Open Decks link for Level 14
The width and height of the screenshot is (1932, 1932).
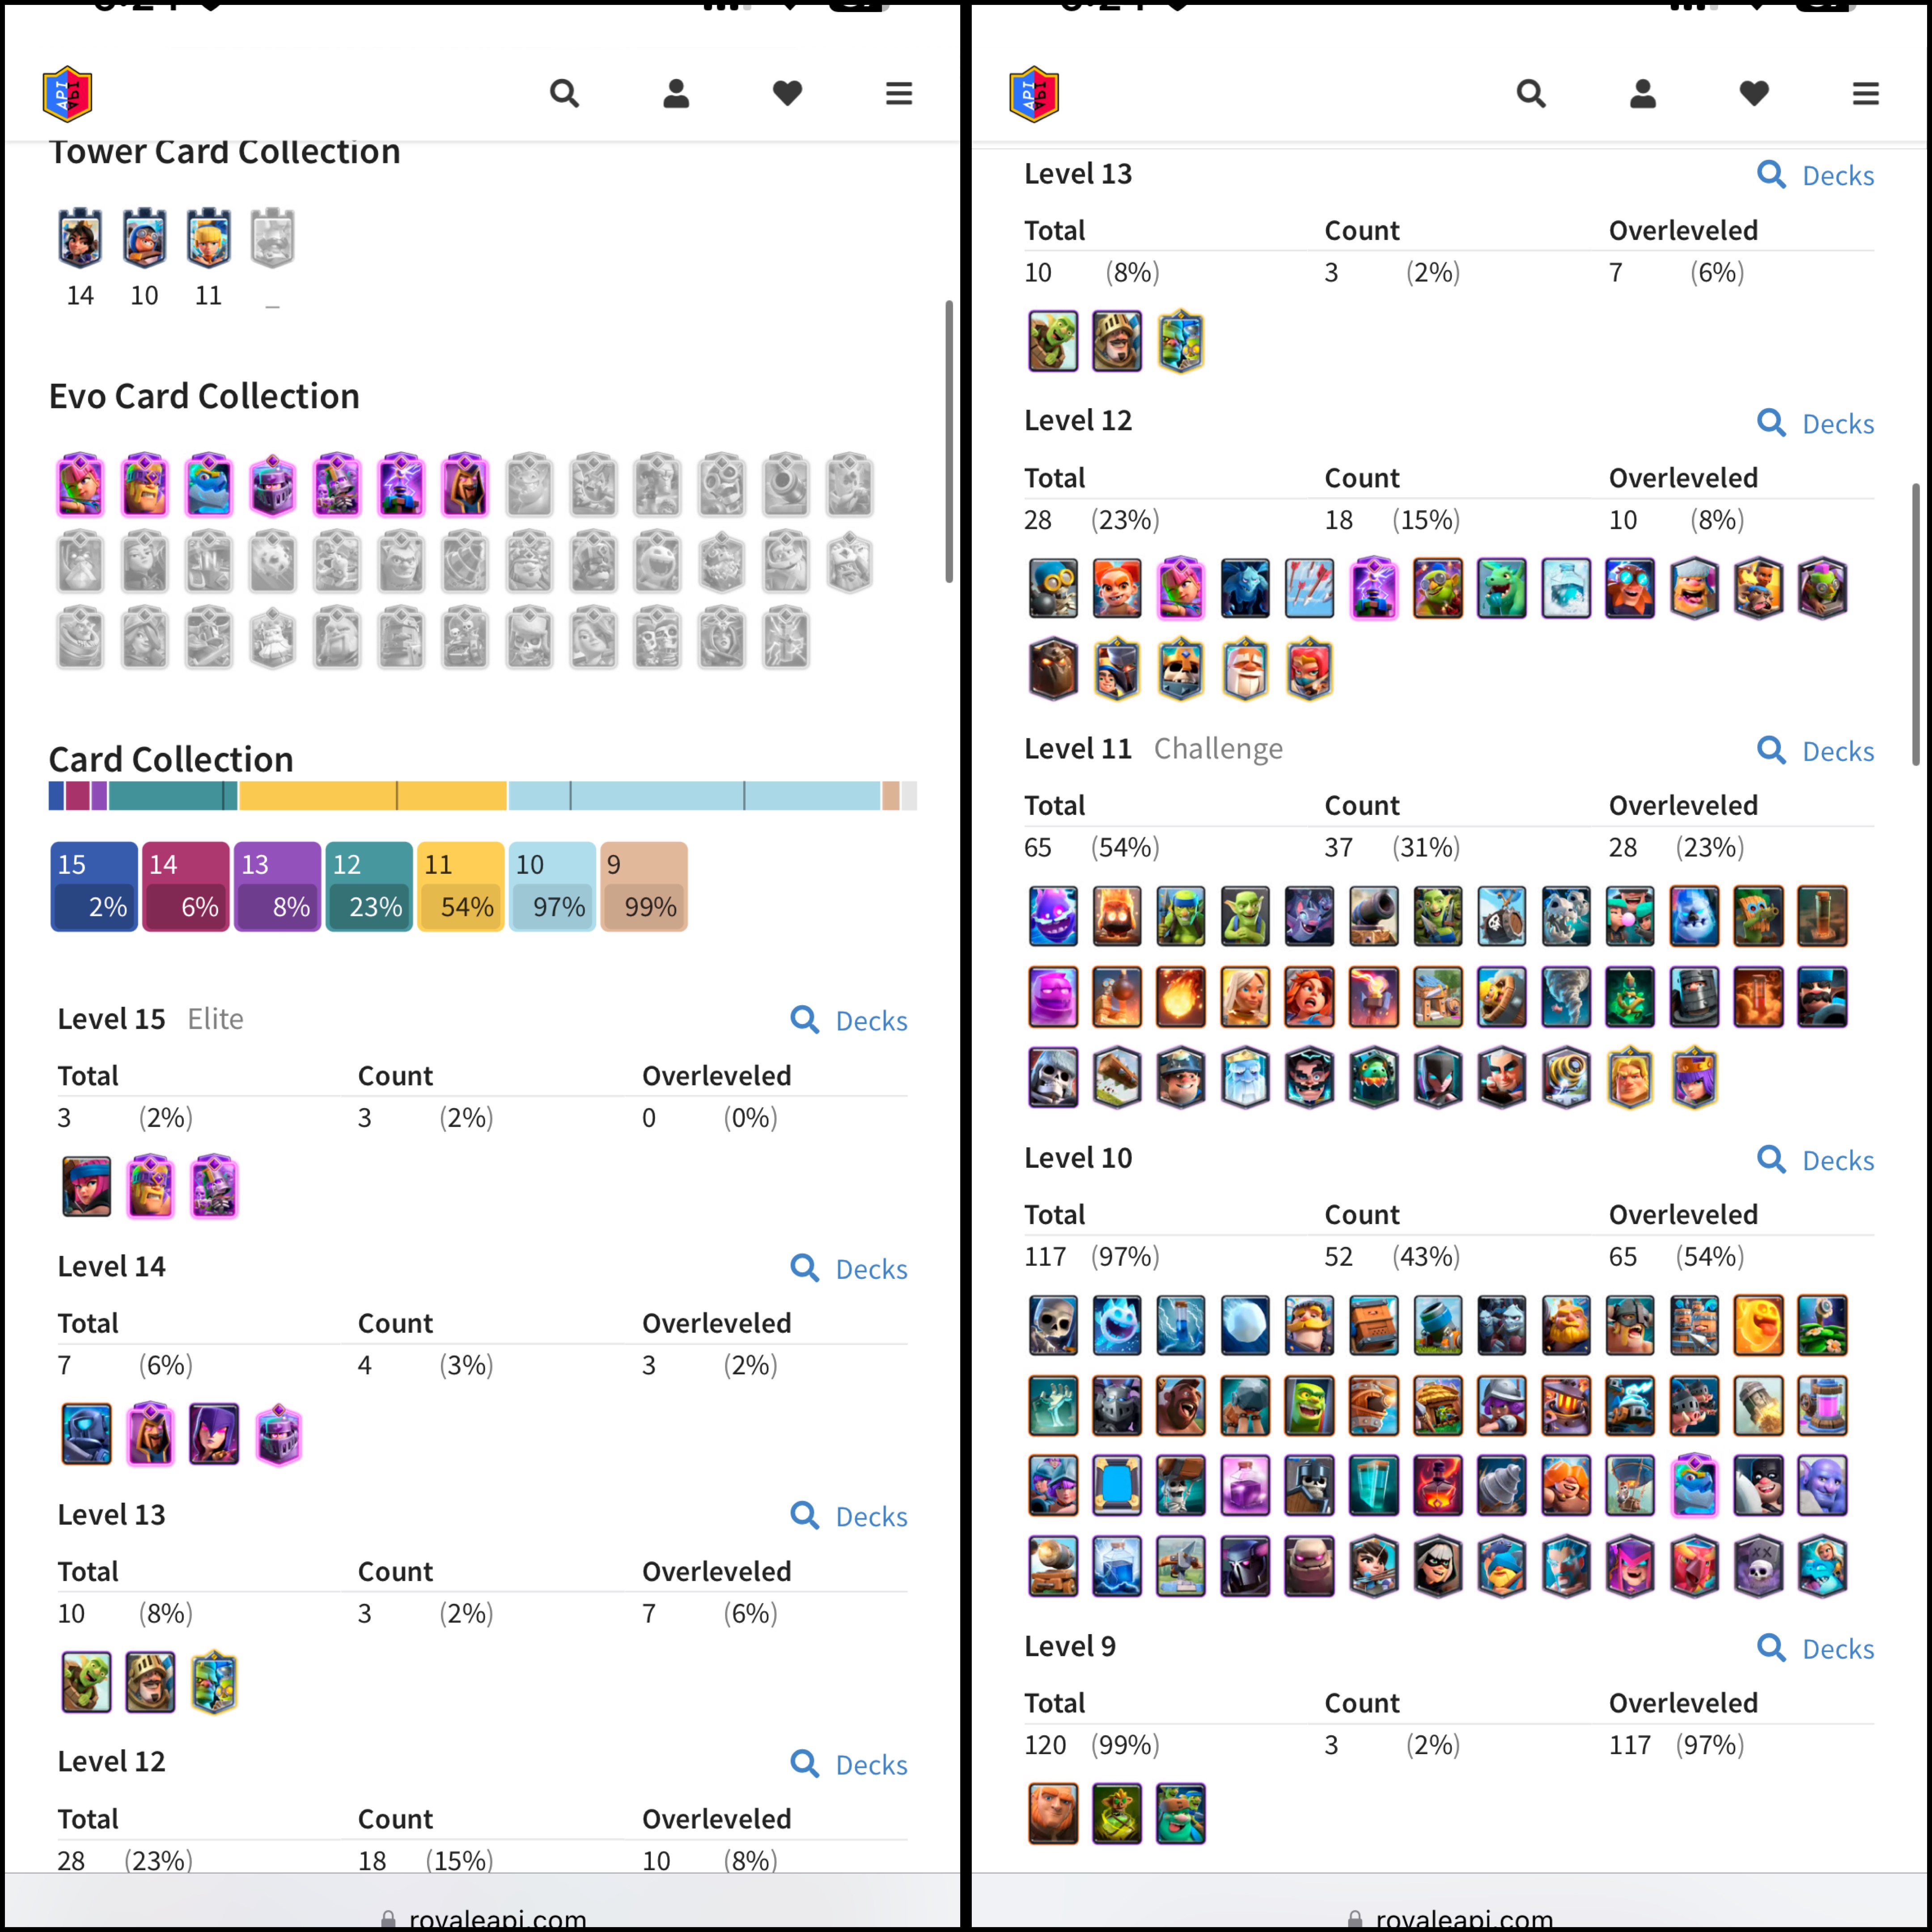(849, 1269)
